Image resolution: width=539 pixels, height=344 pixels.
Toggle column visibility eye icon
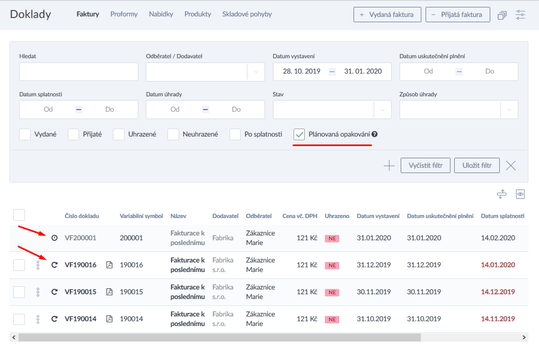coord(520,195)
